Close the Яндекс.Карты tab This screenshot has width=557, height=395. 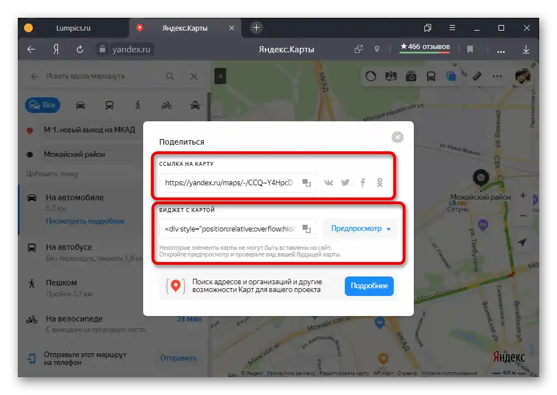point(232,28)
